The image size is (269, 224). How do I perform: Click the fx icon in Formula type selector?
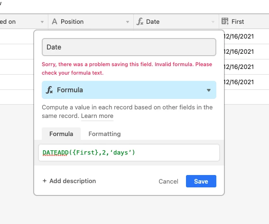tap(49, 90)
